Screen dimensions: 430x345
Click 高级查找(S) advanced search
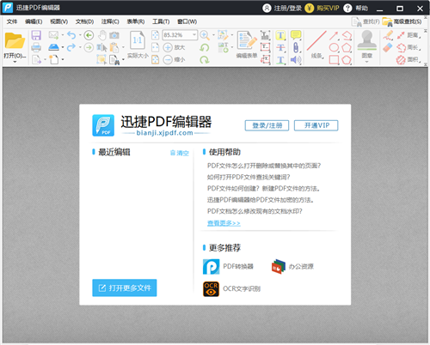coord(402,21)
